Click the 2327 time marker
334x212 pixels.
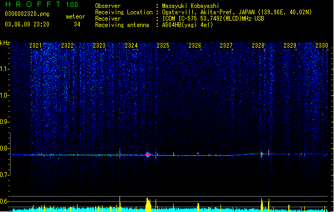(226, 46)
